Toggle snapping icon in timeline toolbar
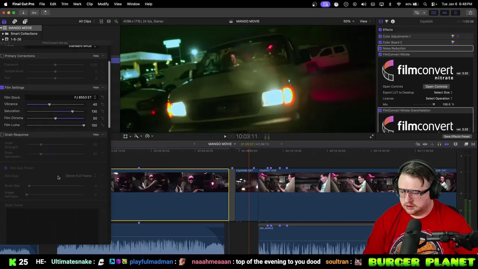478x269 pixels. coord(447,144)
